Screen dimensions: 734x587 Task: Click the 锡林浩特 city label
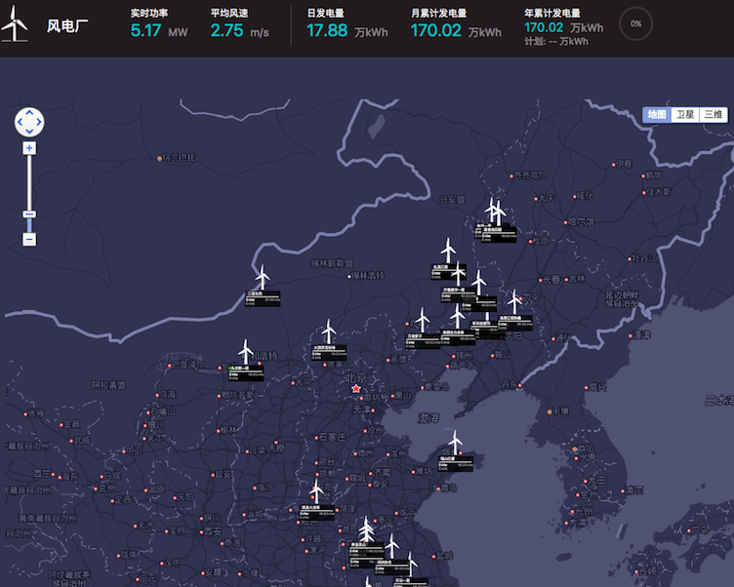pos(368,276)
